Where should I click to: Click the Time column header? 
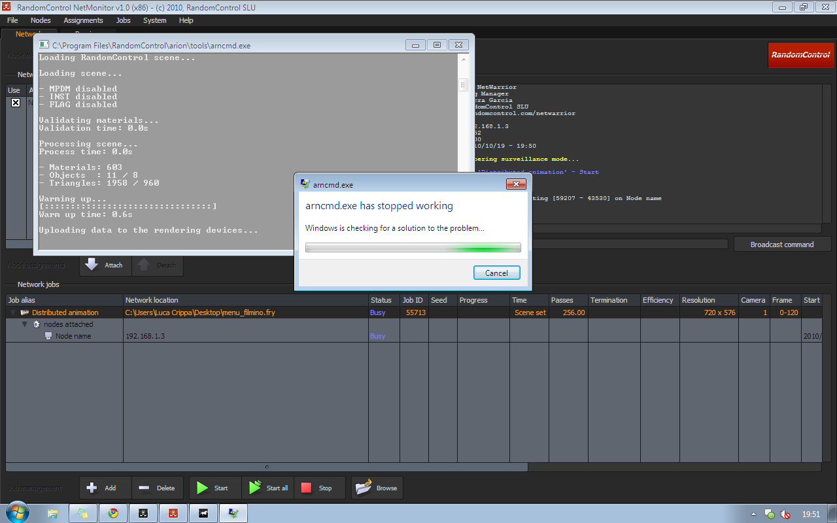tap(529, 300)
